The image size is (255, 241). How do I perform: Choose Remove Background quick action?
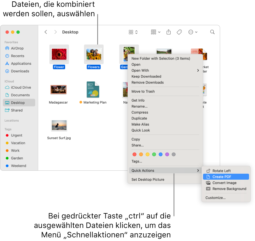click(226, 189)
